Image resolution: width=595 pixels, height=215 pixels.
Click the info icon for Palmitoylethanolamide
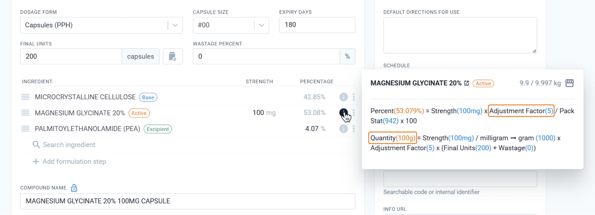coord(344,129)
